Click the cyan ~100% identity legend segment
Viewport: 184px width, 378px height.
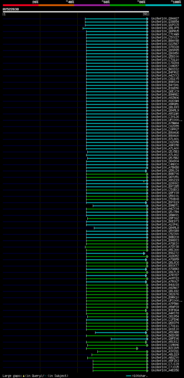[x=163, y=5]
